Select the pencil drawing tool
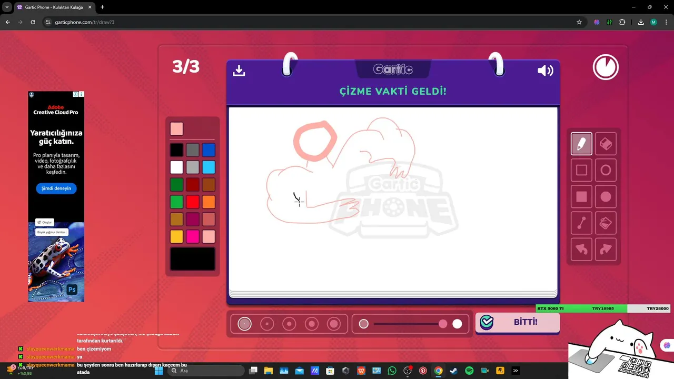This screenshot has height=379, width=674. tap(581, 144)
